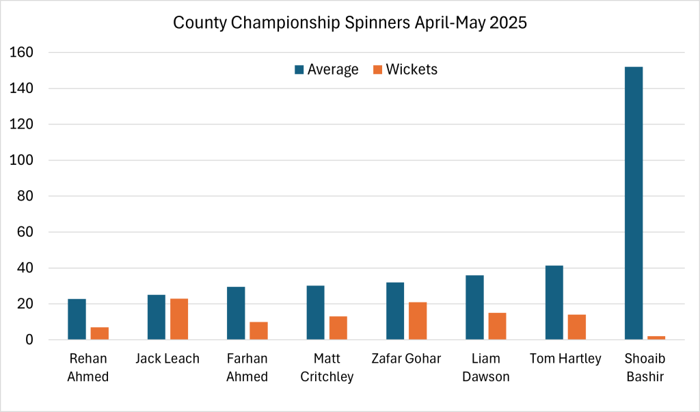700x412 pixels.
Task: Click Shoaib Bashir's small Wickets bar
Action: tap(656, 337)
